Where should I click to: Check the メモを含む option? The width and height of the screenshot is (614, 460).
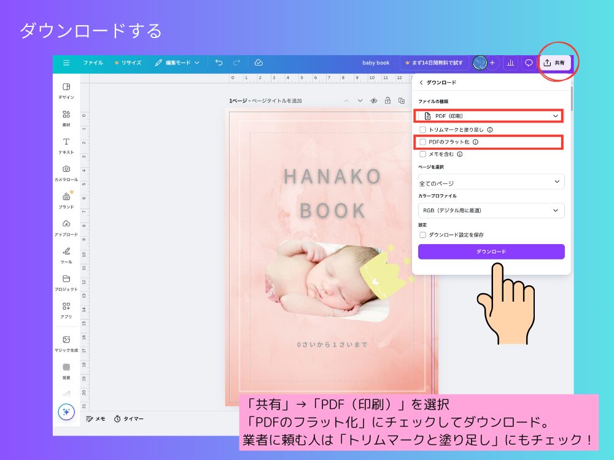423,154
